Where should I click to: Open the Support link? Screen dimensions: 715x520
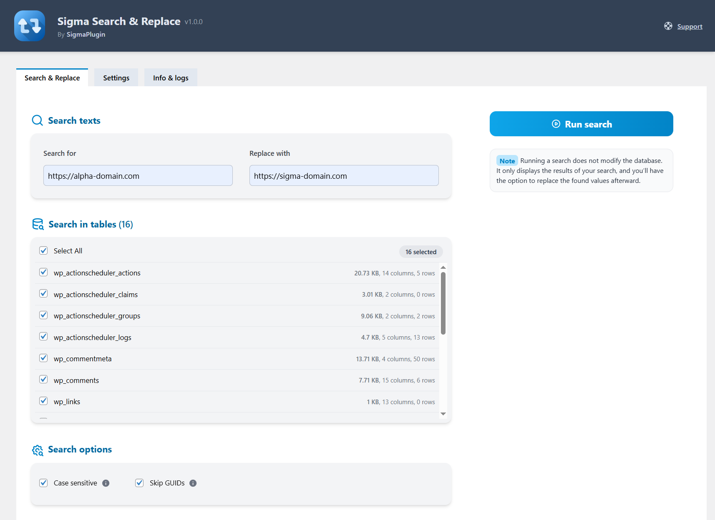(689, 26)
